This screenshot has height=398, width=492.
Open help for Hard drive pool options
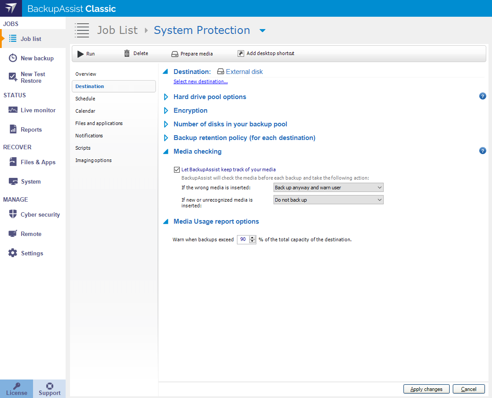(x=482, y=96)
